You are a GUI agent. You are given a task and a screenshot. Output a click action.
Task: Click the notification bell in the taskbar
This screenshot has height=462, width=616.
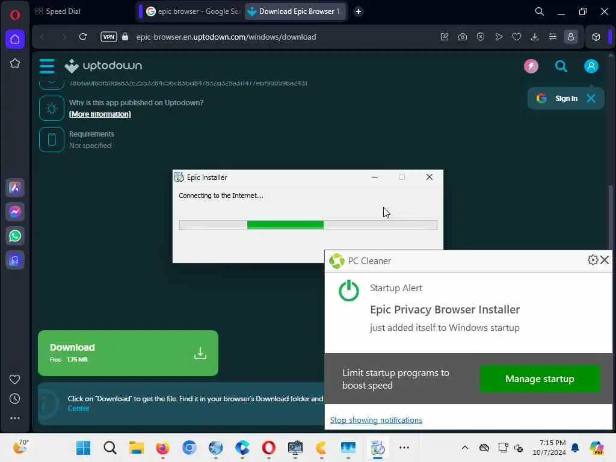(x=575, y=448)
